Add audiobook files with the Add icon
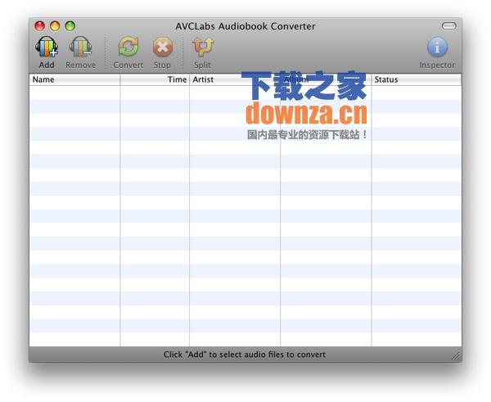This screenshot has height=402, width=491. point(47,47)
